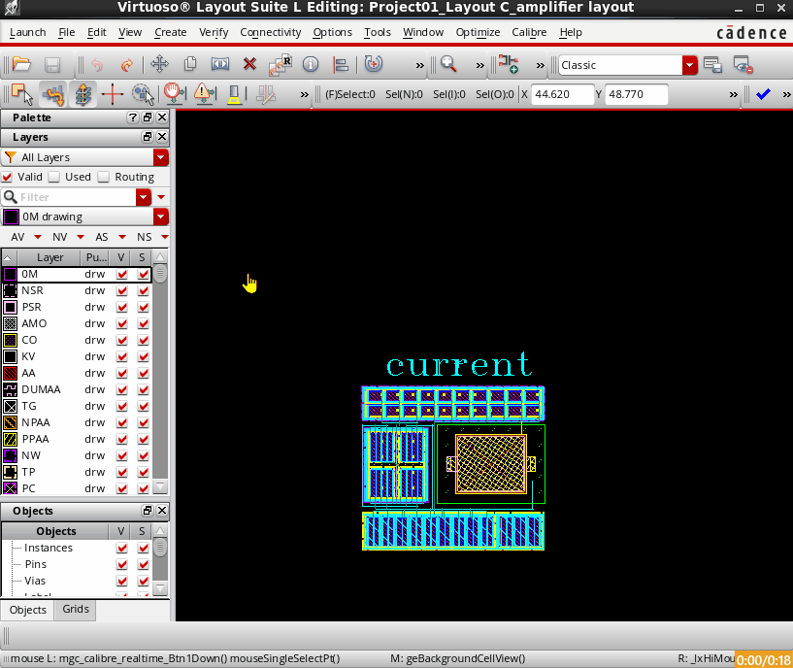This screenshot has width=793, height=668.
Task: Switch to the Grids tab
Action: pos(75,610)
